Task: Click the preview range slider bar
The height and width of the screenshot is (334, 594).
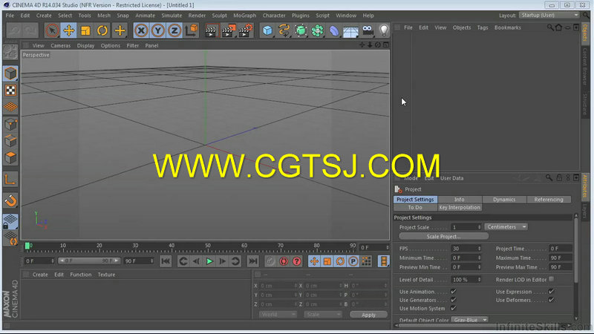Action: click(x=89, y=261)
